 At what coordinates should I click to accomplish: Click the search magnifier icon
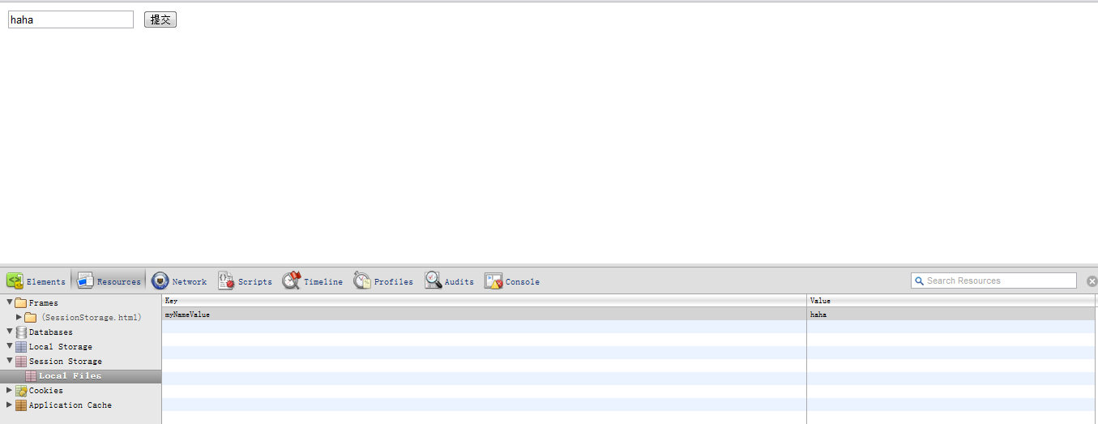(x=919, y=281)
